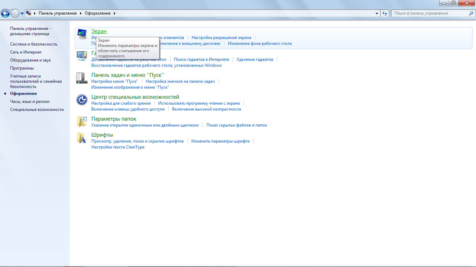Click the window Minimize button
Viewport: 476px width, 267px height.
point(444,2)
